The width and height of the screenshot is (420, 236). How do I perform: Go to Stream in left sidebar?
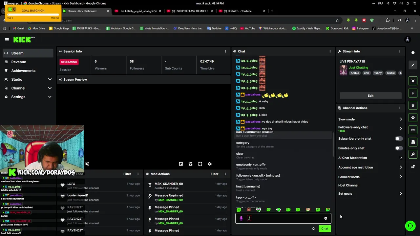coord(28,53)
